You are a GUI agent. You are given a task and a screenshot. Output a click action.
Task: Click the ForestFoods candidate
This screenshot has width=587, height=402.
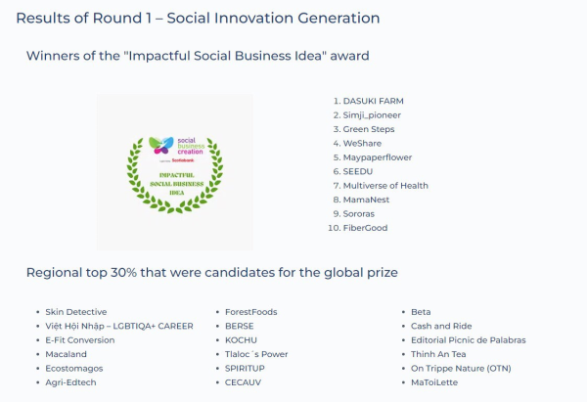(x=251, y=312)
